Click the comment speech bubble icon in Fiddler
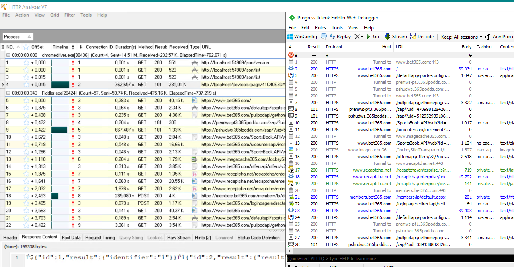514x267 pixels. pos(324,37)
